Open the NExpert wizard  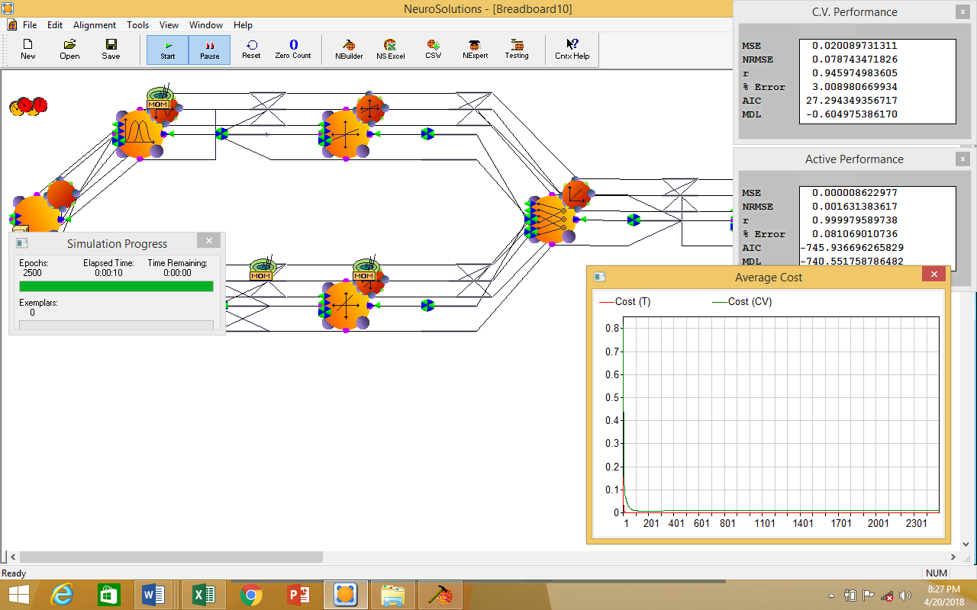(x=475, y=50)
